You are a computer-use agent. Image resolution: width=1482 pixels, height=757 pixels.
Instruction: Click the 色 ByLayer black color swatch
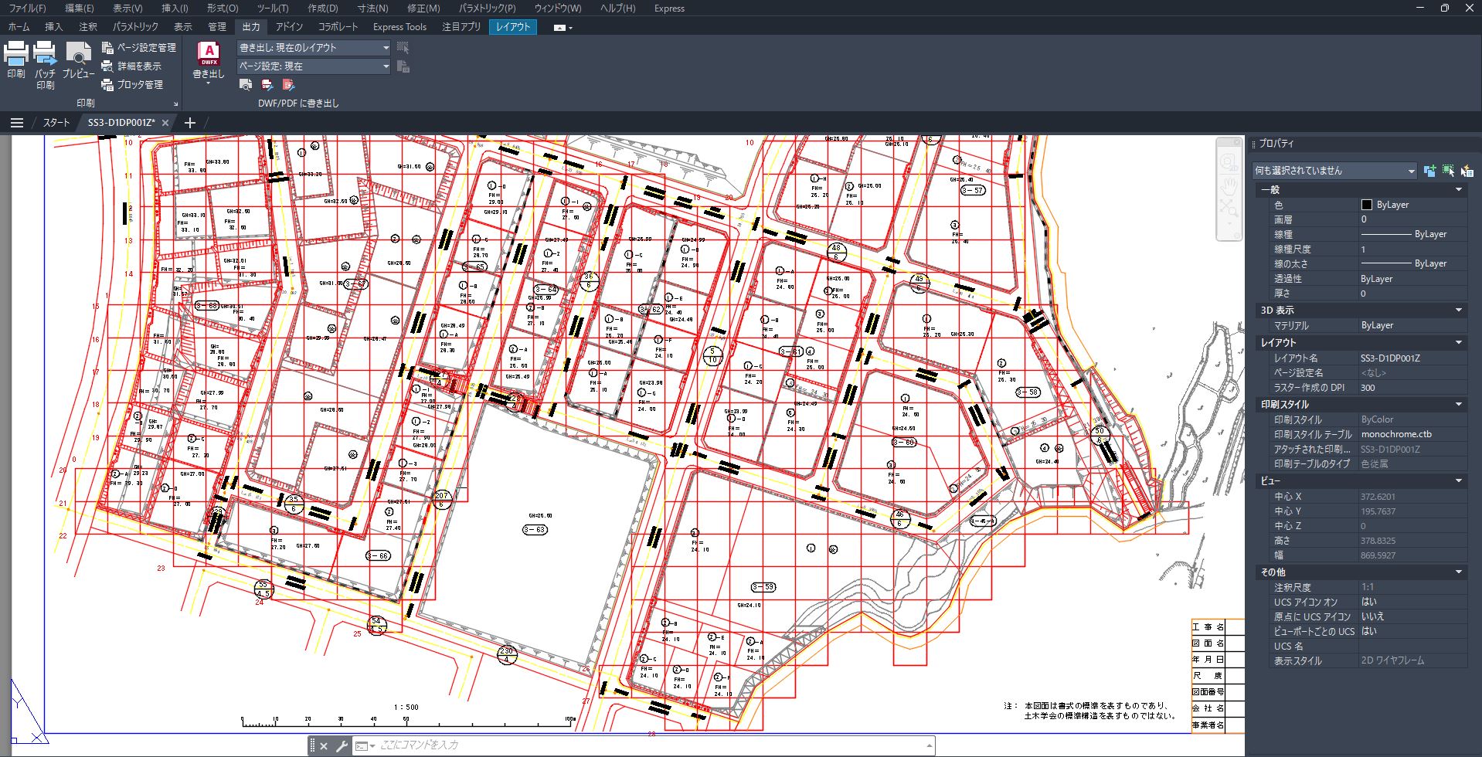1366,205
